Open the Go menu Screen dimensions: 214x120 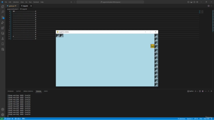point(26,2)
